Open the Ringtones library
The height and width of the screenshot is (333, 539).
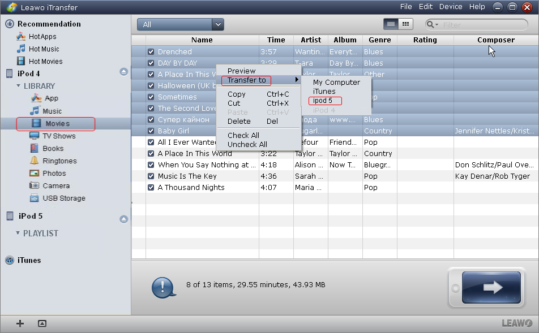(53, 161)
